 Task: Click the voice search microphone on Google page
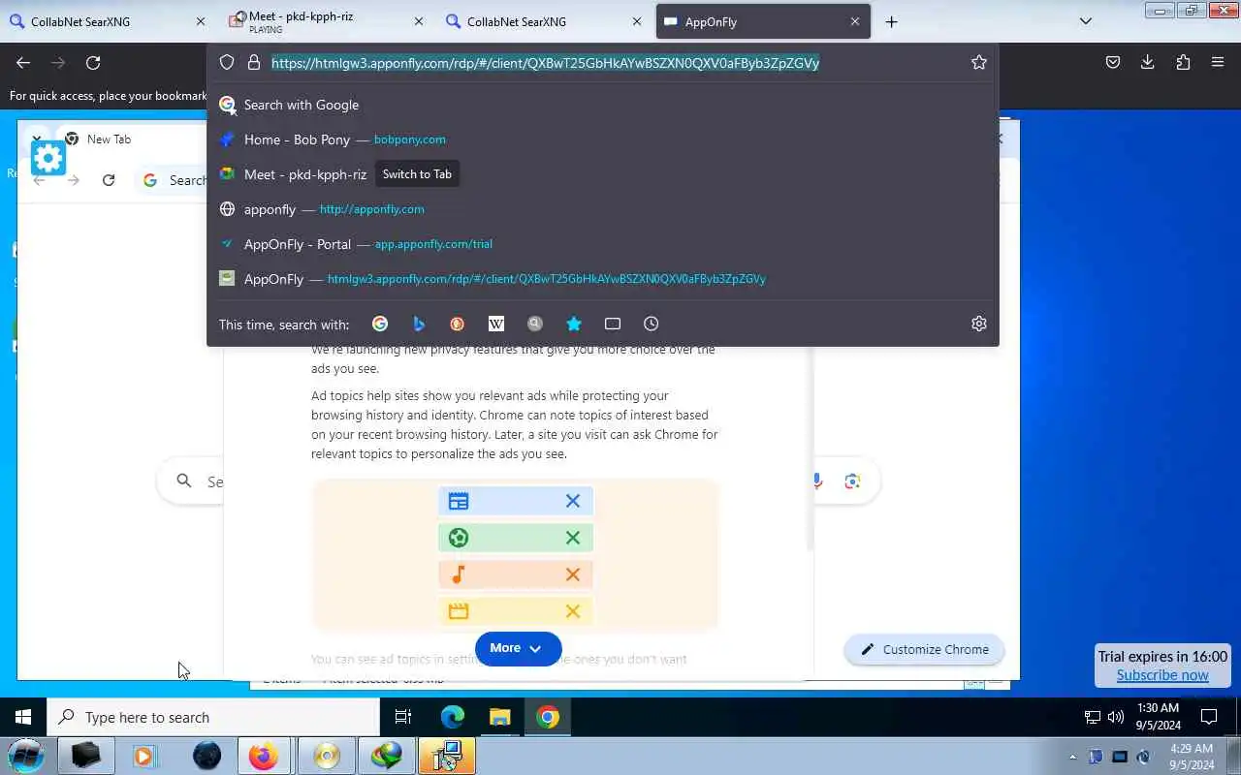point(817,481)
